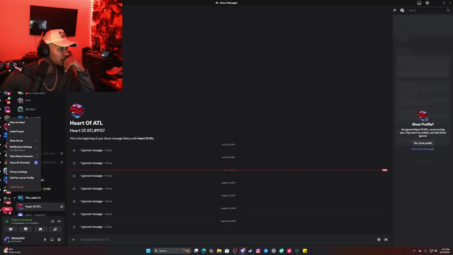Open Sticky Notes from taskbar
Viewport: 453px width, 255px height.
tap(305, 251)
